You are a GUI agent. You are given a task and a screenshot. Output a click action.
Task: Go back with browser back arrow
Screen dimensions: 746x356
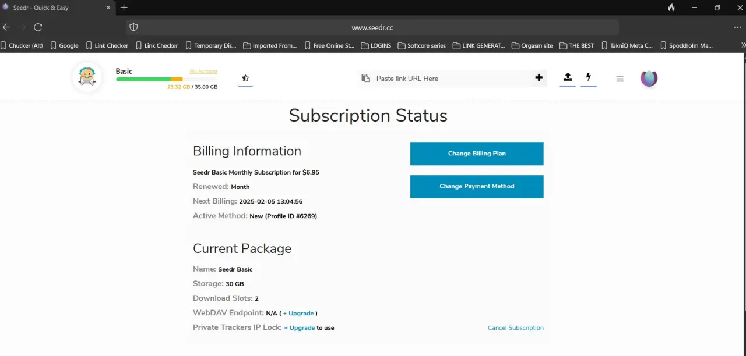pos(6,27)
